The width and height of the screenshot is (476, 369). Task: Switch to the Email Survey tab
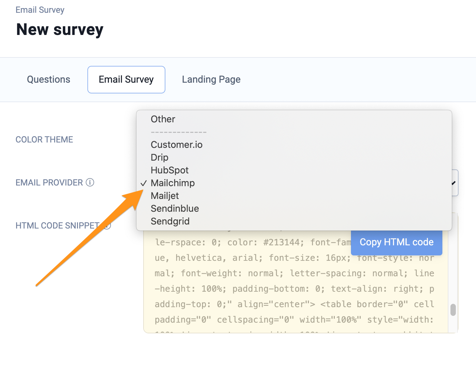(126, 80)
